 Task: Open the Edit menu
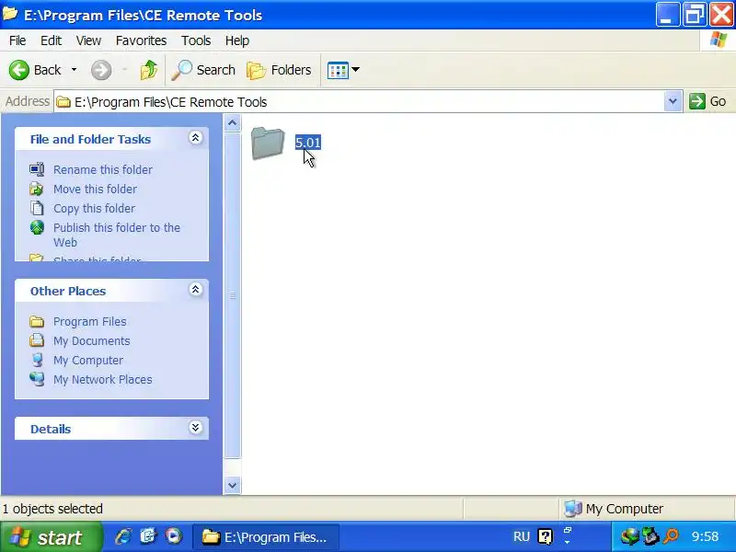(x=51, y=40)
